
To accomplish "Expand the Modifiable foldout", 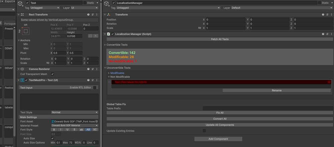I will click(x=109, y=73).
